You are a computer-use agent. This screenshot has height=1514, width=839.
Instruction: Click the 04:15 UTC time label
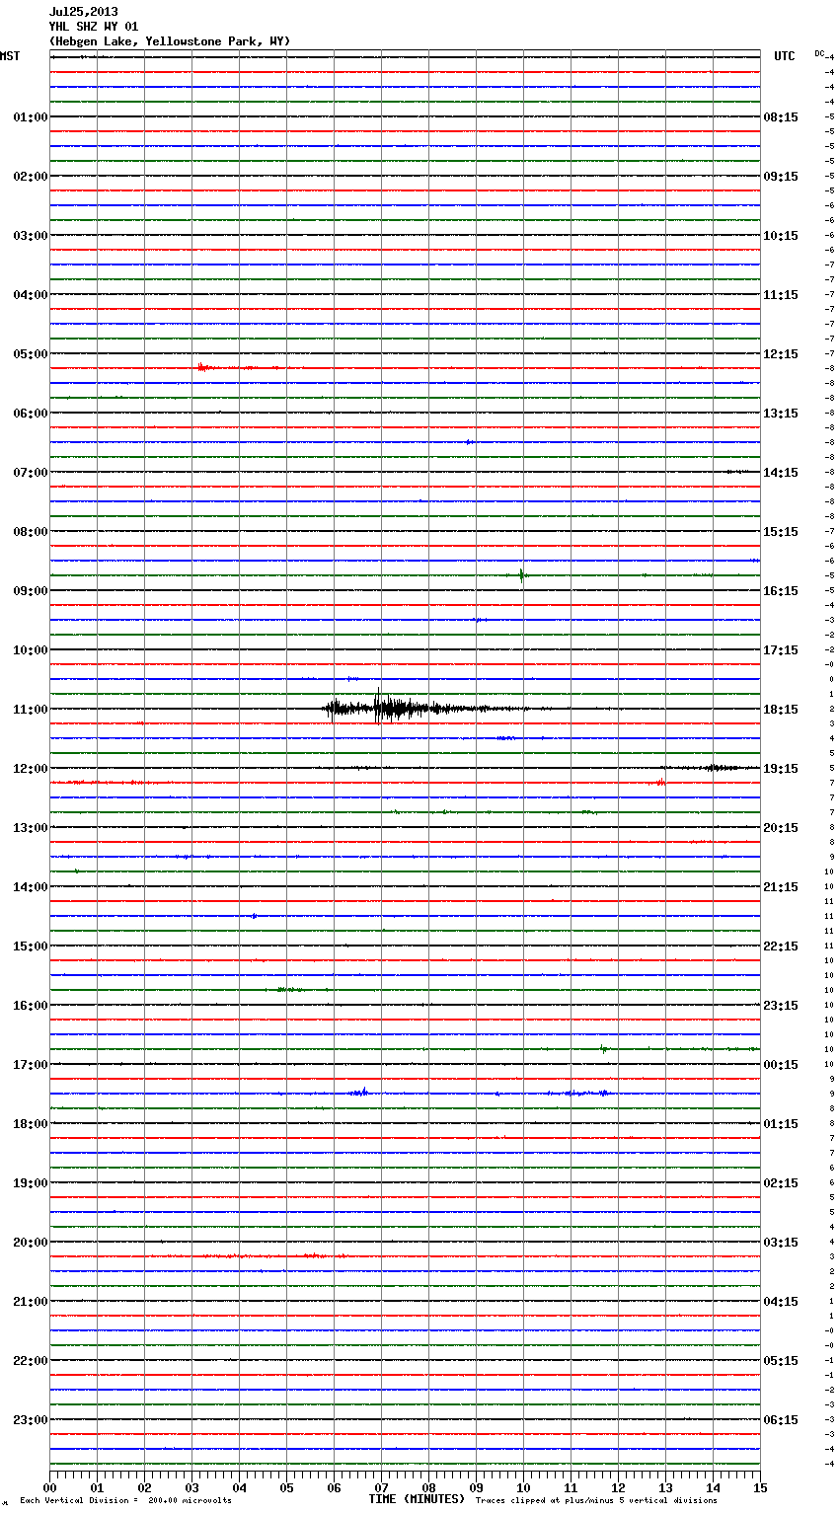click(781, 1302)
